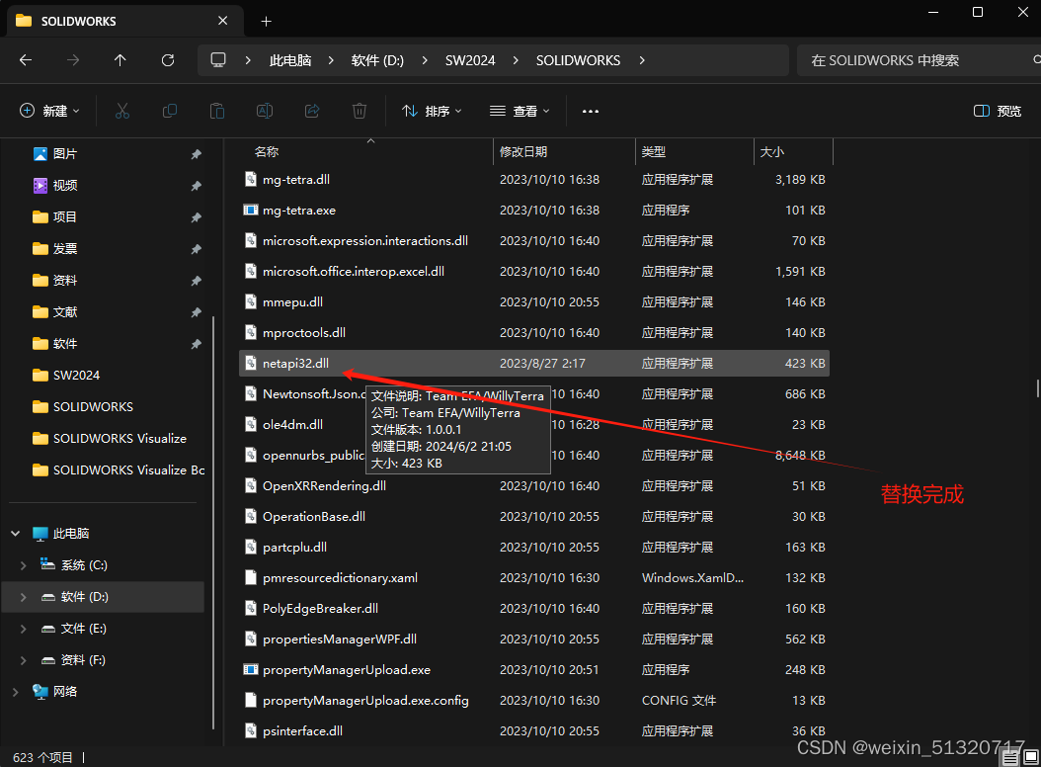Expand the 文件 (E:) drive node

(x=24, y=628)
